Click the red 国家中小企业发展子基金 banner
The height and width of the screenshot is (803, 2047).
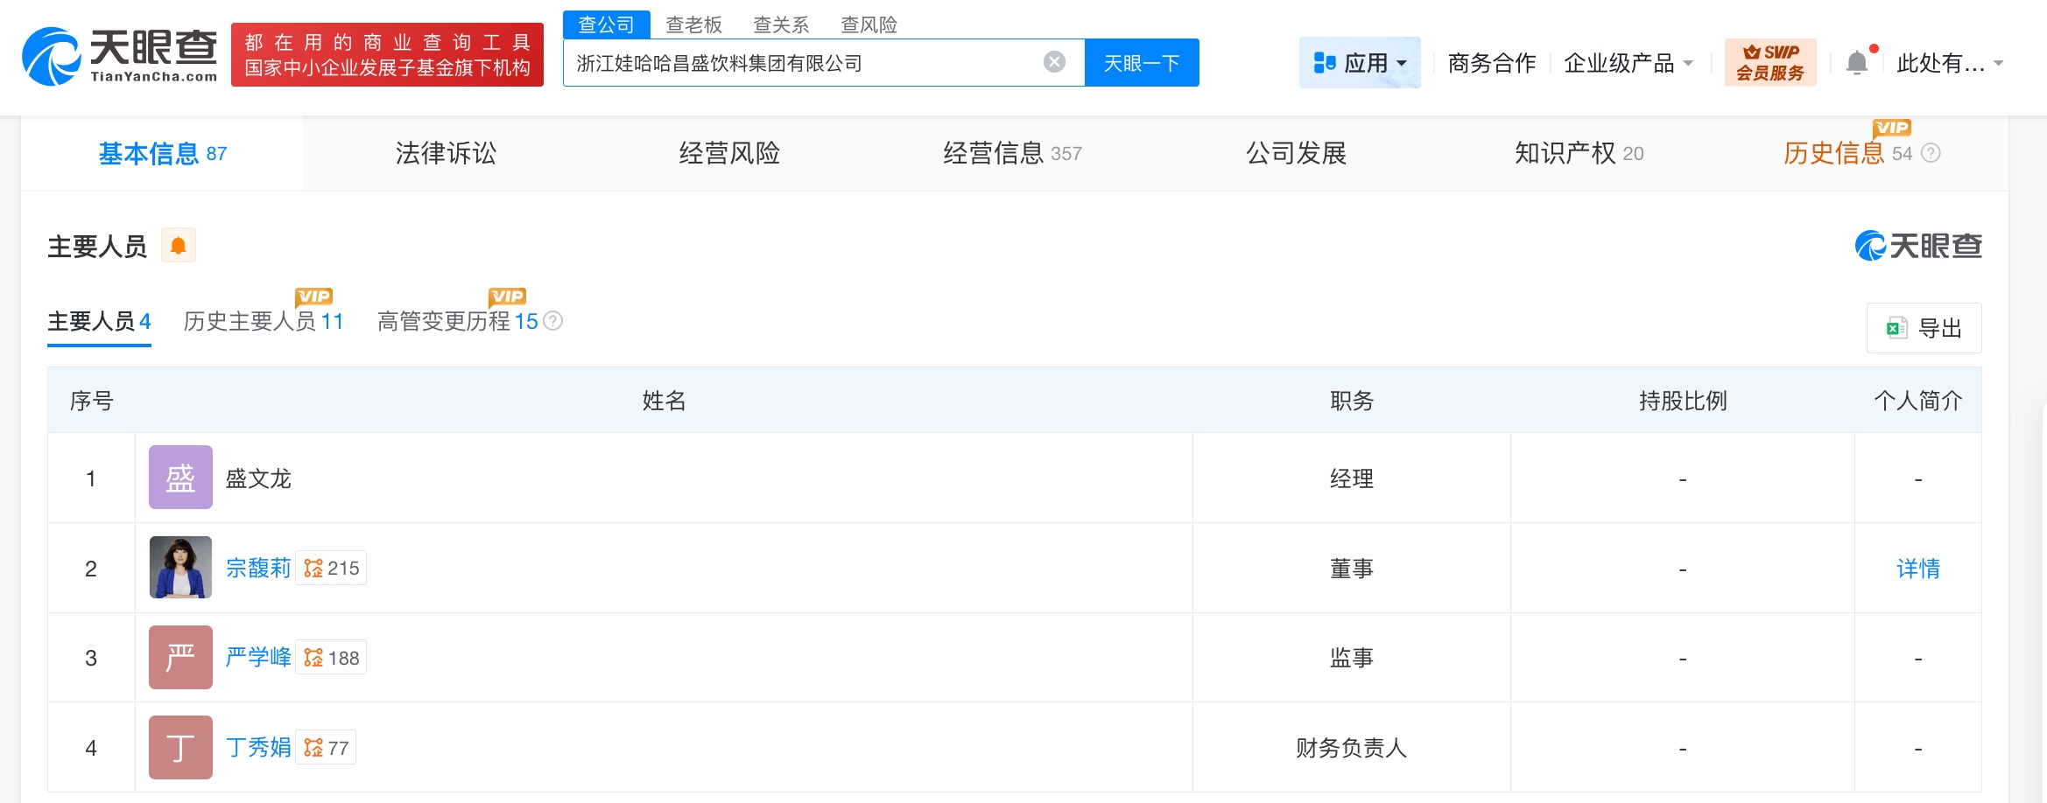(387, 55)
